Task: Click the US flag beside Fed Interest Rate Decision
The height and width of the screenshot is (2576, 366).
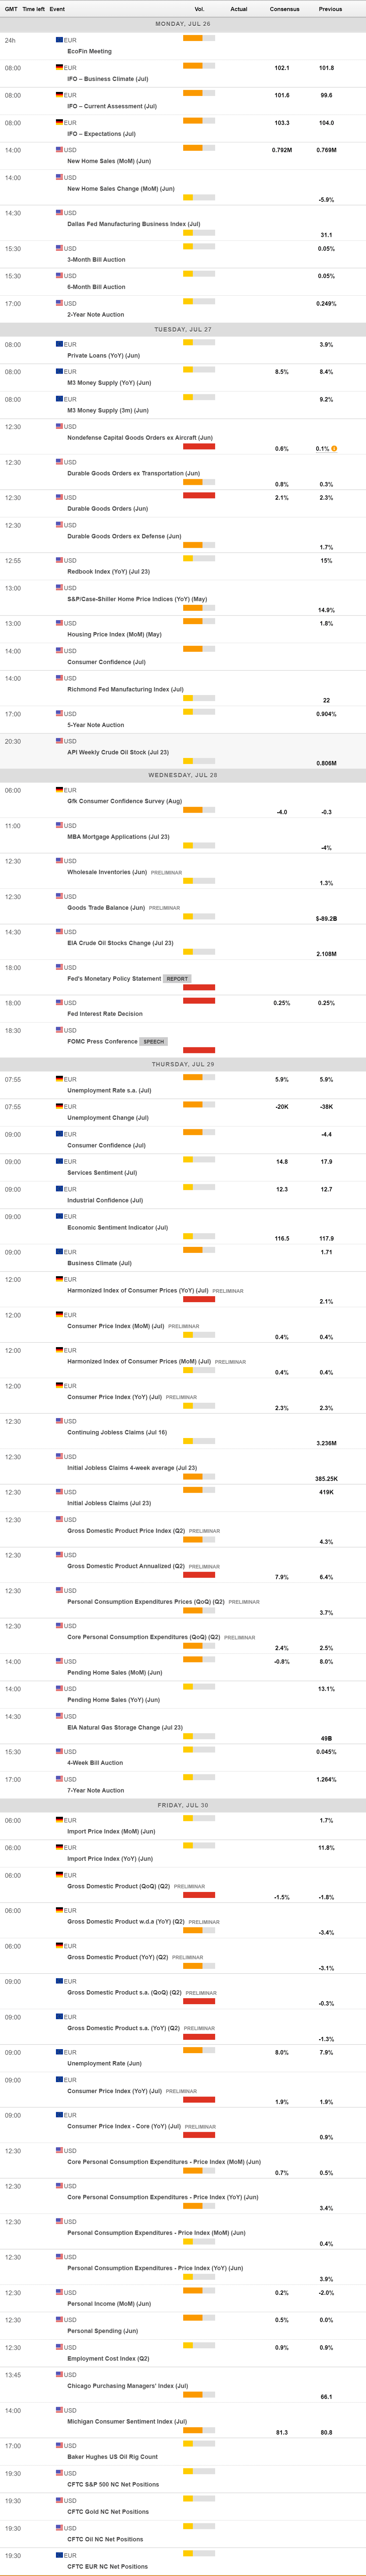Action: click(59, 1003)
